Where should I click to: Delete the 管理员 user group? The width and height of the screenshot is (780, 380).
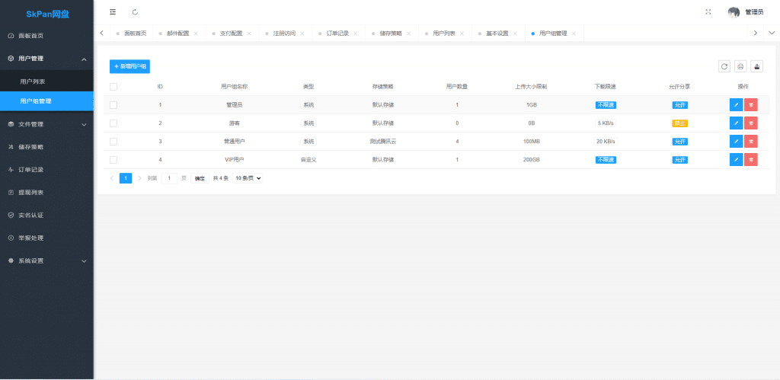[751, 105]
